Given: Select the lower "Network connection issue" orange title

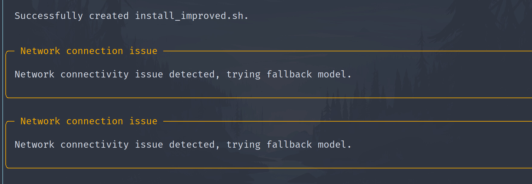Looking at the screenshot, I should pos(89,121).
